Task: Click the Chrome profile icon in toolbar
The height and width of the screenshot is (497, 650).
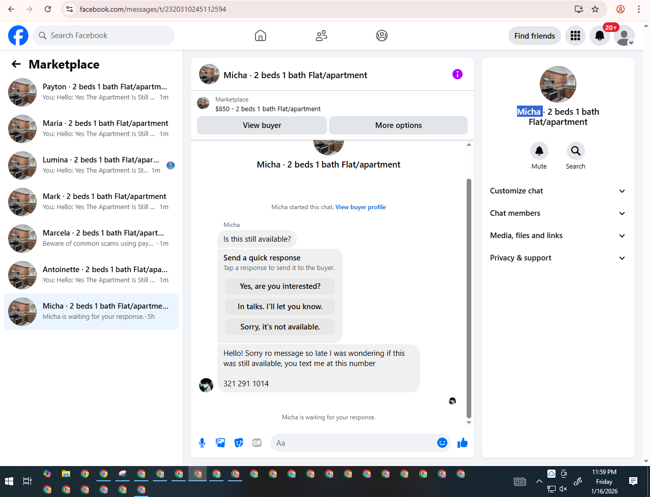Action: point(621,9)
